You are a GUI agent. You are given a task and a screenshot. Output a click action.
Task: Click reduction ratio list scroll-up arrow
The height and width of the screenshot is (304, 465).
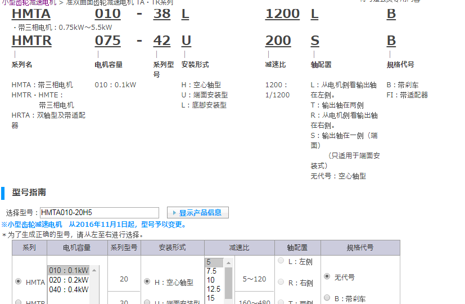[x=228, y=262]
